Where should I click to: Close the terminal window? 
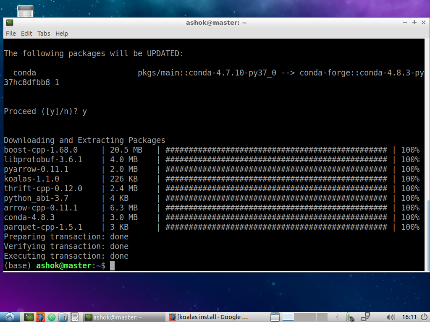coord(423,23)
